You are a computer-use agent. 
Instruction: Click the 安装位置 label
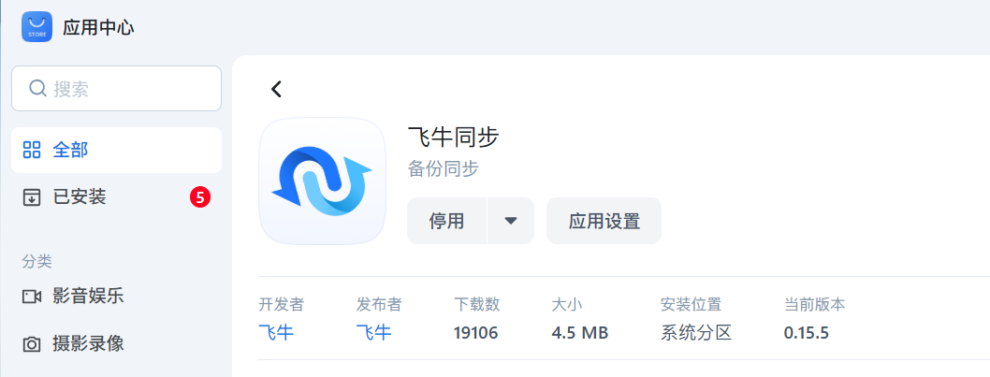pyautogui.click(x=692, y=304)
